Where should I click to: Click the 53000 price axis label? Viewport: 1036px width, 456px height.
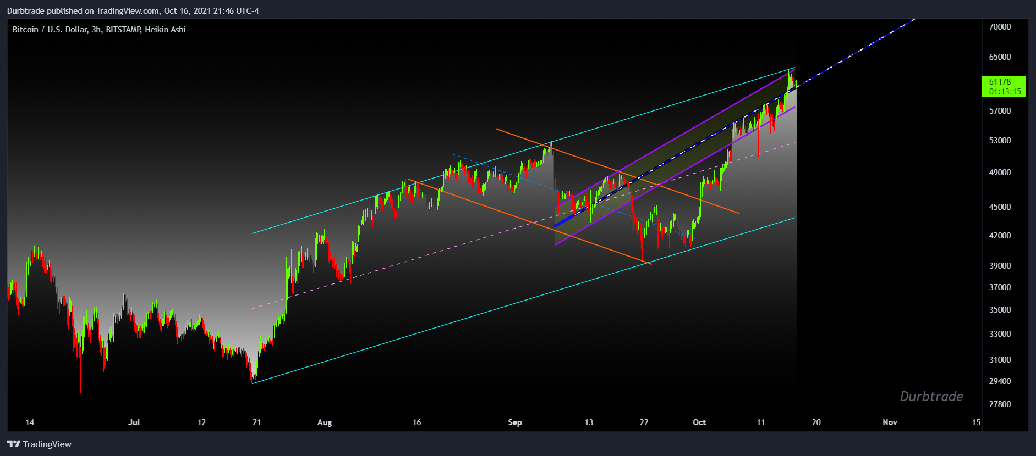(1000, 140)
